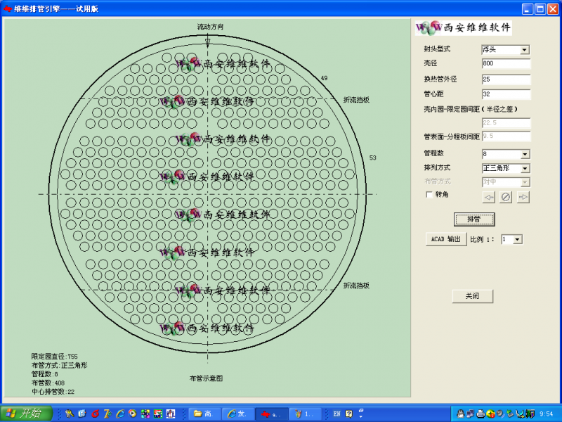Click the yellow-green shield tray icon
Viewport: 562px width, 422px height.
(x=490, y=414)
